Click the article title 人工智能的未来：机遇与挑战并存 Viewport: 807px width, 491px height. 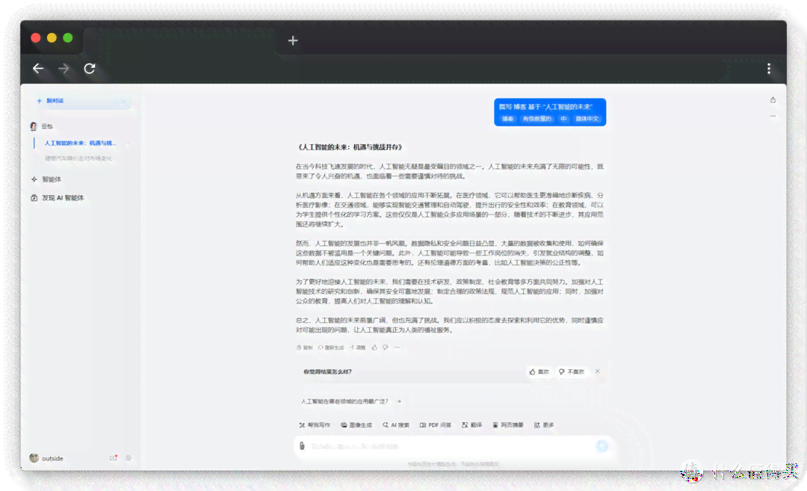pos(350,147)
